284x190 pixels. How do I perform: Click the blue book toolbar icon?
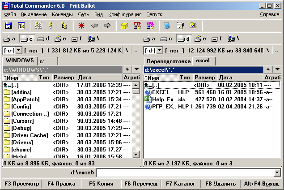click(167, 26)
